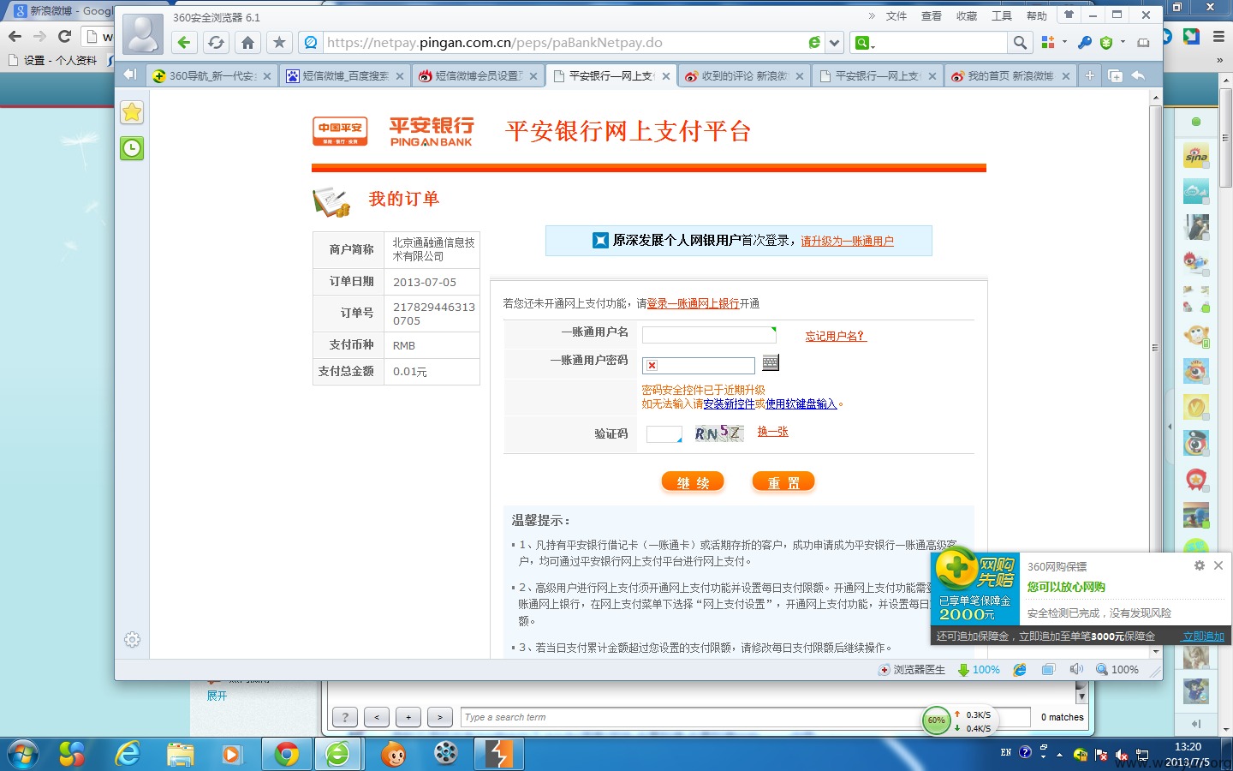
Task: Reload the page with the refresh icon
Action: coord(216,43)
